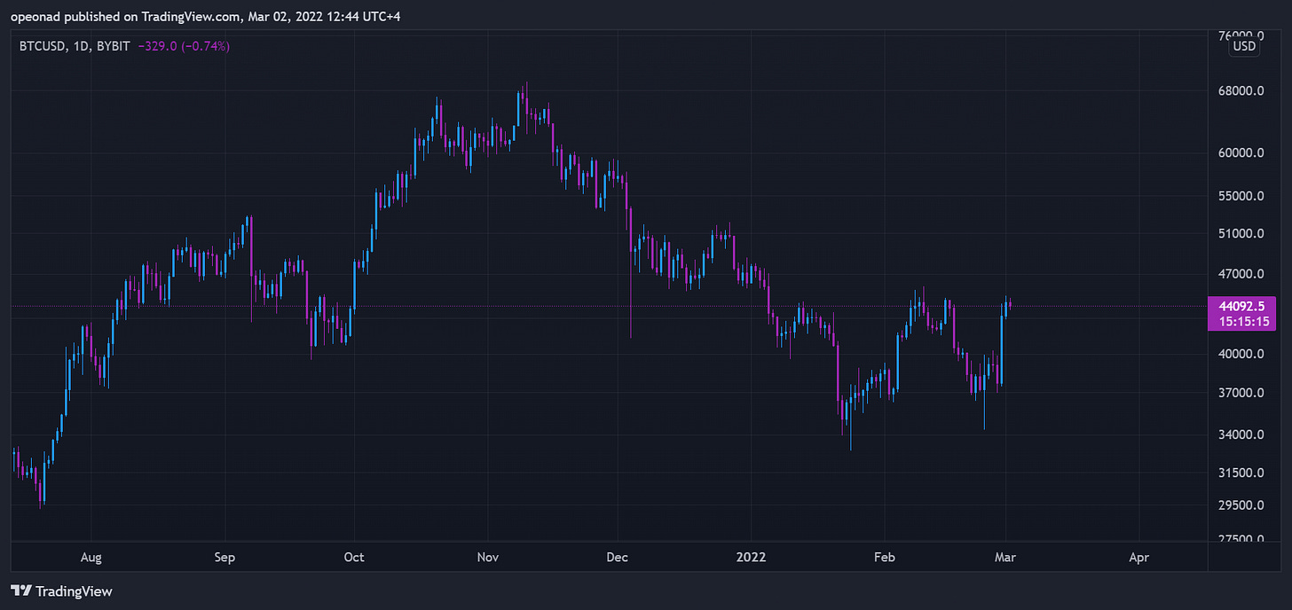The width and height of the screenshot is (1292, 610).
Task: Click the 60000.0 price axis label
Action: [1241, 152]
